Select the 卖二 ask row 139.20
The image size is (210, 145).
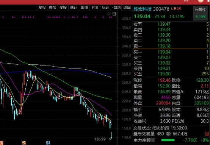pos(171,41)
